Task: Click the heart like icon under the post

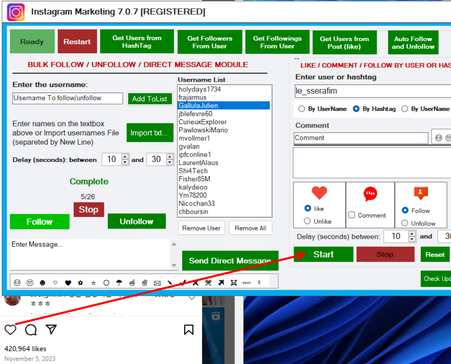Action: 10,329
